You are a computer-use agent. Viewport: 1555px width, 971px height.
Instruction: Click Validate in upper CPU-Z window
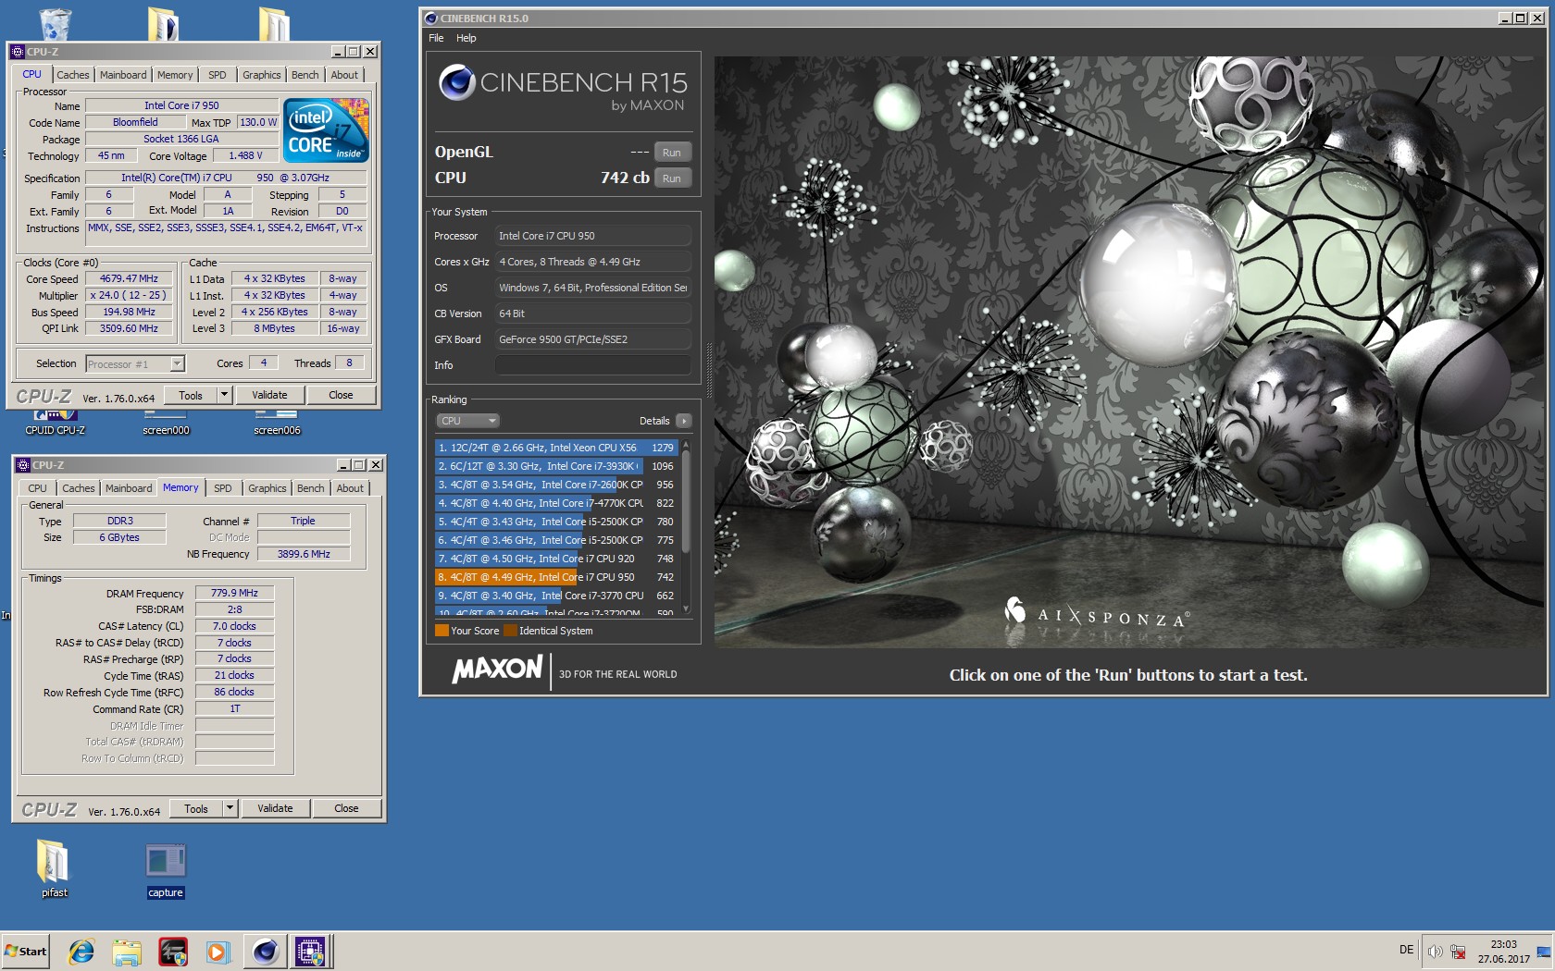[x=269, y=395]
